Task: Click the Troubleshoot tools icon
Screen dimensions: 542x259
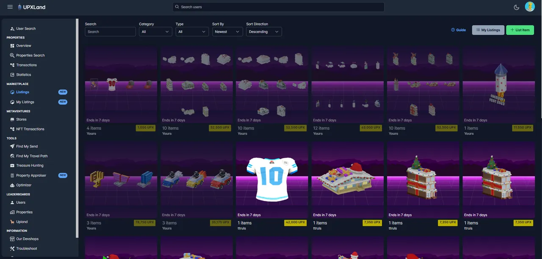Action: pos(12,249)
